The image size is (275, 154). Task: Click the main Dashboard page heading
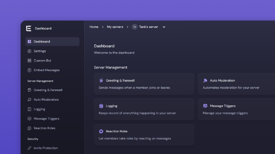click(104, 46)
